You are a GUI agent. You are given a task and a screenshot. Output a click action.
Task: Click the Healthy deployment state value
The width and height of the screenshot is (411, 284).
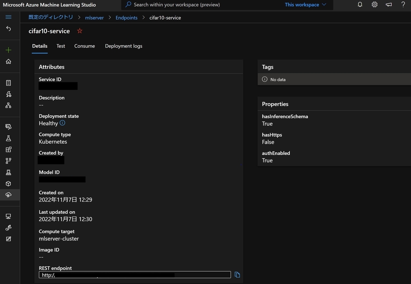coord(48,123)
